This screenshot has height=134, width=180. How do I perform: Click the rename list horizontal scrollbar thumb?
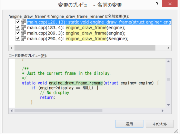(x=85, y=48)
